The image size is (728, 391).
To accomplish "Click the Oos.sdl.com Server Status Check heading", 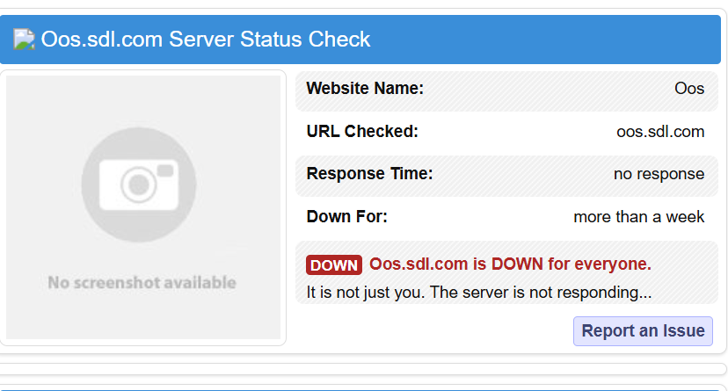I will click(206, 40).
